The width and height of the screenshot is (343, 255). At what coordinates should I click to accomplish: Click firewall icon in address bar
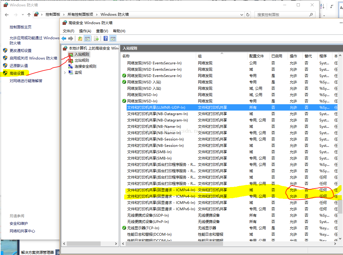point(37,15)
